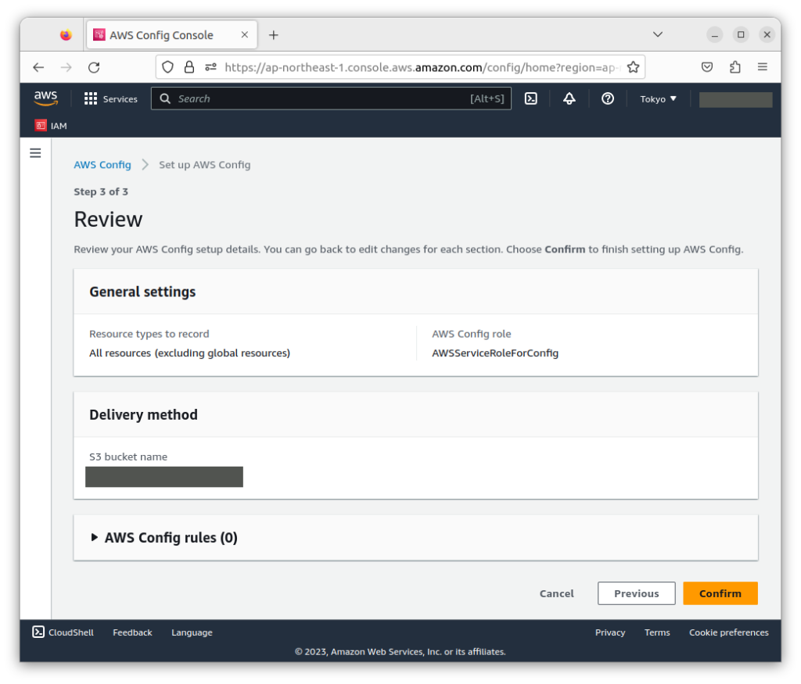801x684 pixels.
Task: Launch CloudShell from the top navigation bar icon
Action: pos(531,98)
